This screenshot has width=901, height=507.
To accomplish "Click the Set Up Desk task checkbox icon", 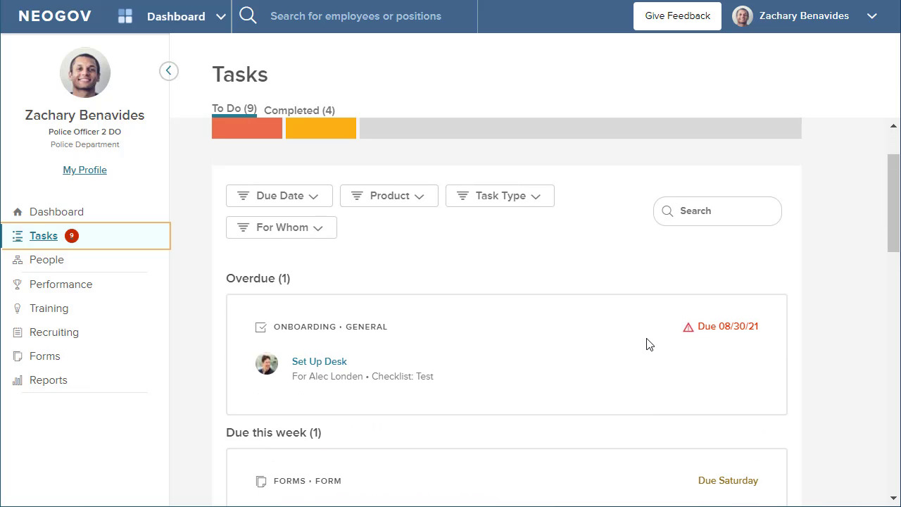I will point(260,327).
